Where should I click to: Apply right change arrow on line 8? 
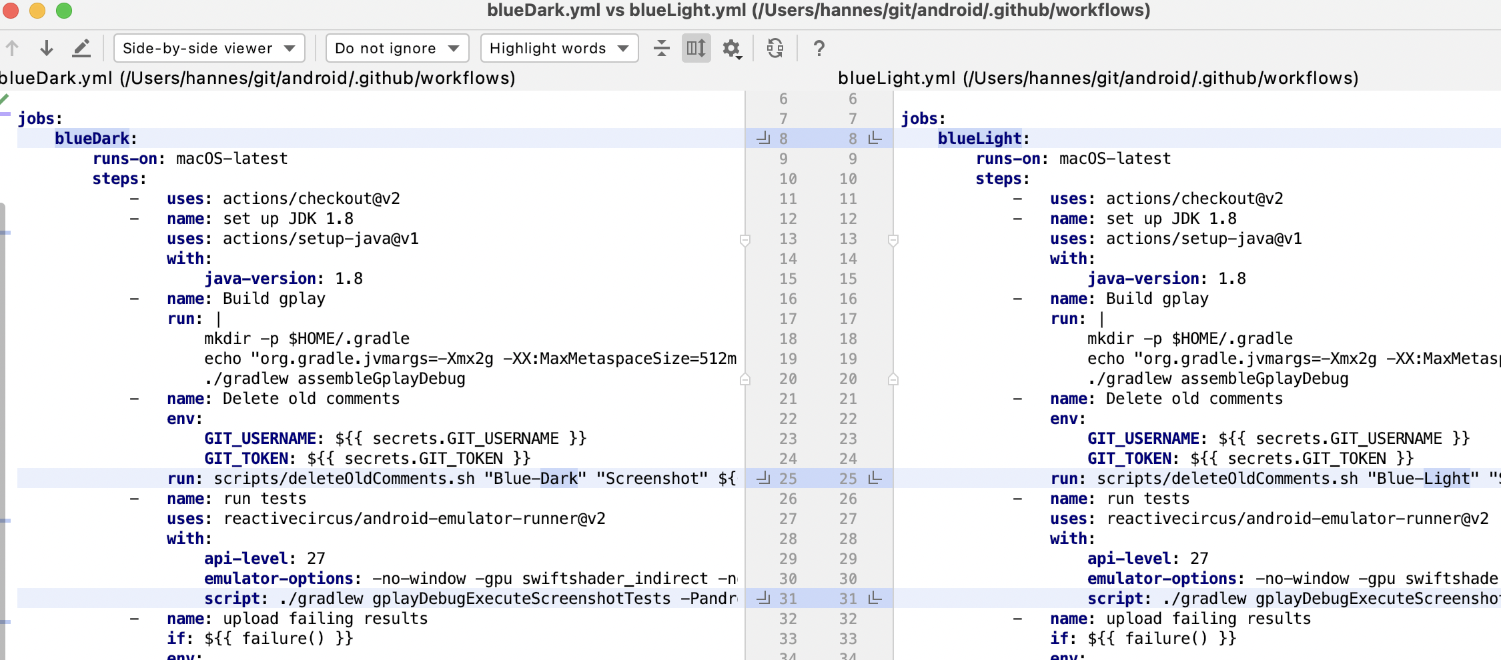875,138
